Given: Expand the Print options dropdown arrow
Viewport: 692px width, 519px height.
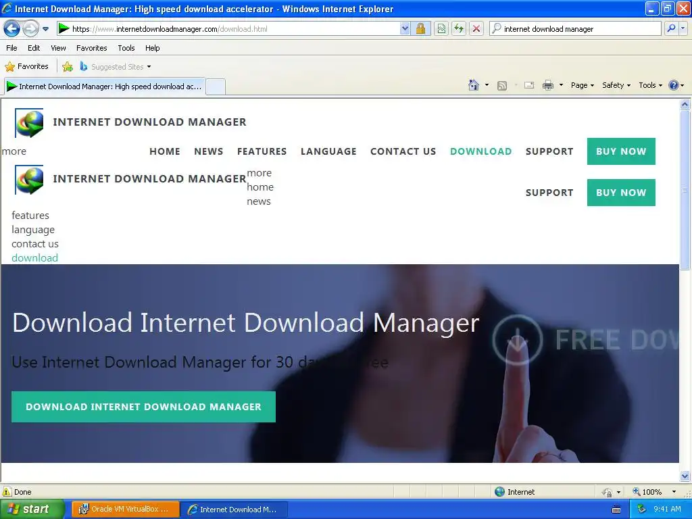Looking at the screenshot, I should [x=562, y=85].
